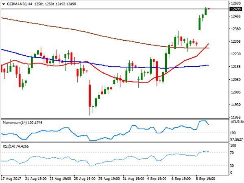Image resolution: width=244 pixels, height=183 pixels.
Task: Click the Momentum(14) 102.1746 indicator label
Action: pyautogui.click(x=22, y=123)
